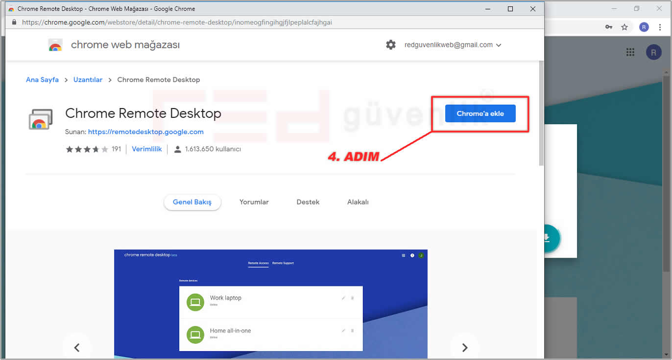Click the web store page vertical scrollbar
The height and width of the screenshot is (360, 672).
click(541, 113)
